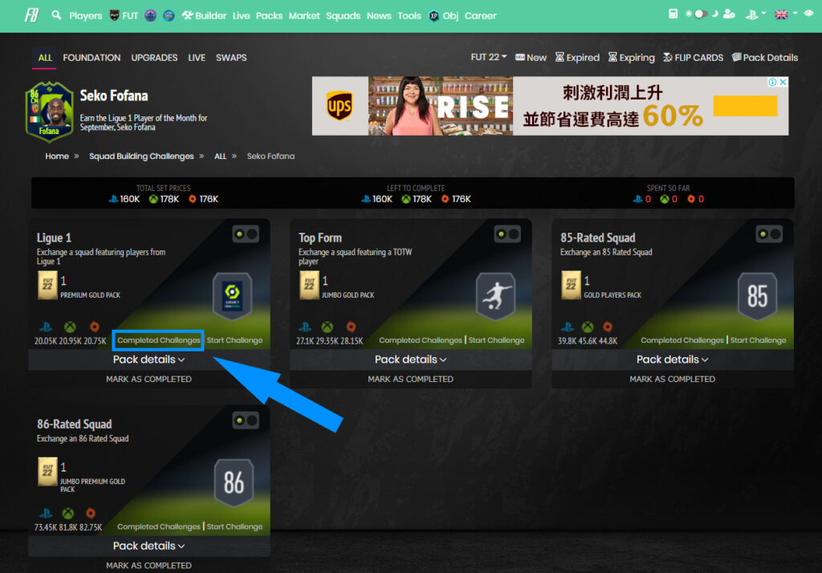Click the Origin icon in the Ligue 1 card
Image resolution: width=822 pixels, height=573 pixels.
[x=95, y=327]
